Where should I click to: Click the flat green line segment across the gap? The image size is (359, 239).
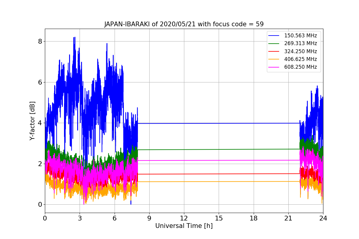219,149
